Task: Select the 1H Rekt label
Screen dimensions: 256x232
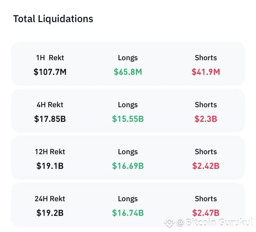Action: pyautogui.click(x=50, y=58)
